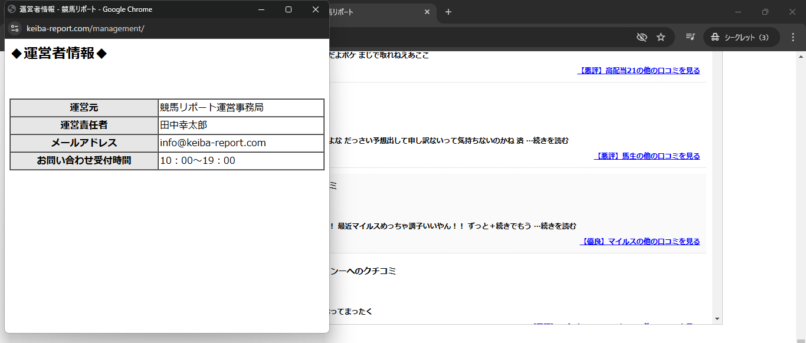Restore down the background Chrome window
The width and height of the screenshot is (806, 343).
[x=765, y=12]
